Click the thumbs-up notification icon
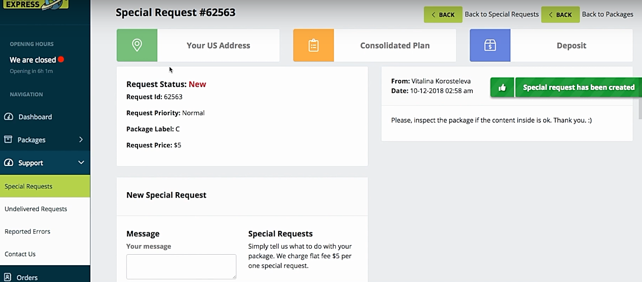 tap(502, 87)
